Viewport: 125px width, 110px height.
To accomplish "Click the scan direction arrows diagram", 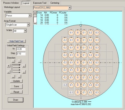I will pos(16,69).
